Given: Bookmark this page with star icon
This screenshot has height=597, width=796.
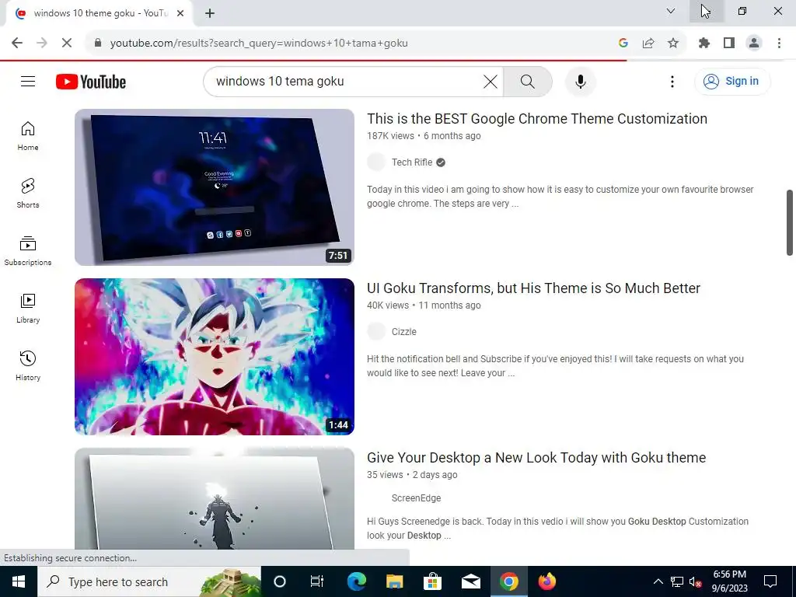Looking at the screenshot, I should click(x=673, y=43).
